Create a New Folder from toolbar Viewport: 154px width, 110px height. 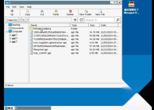pyautogui.click(x=85, y=11)
